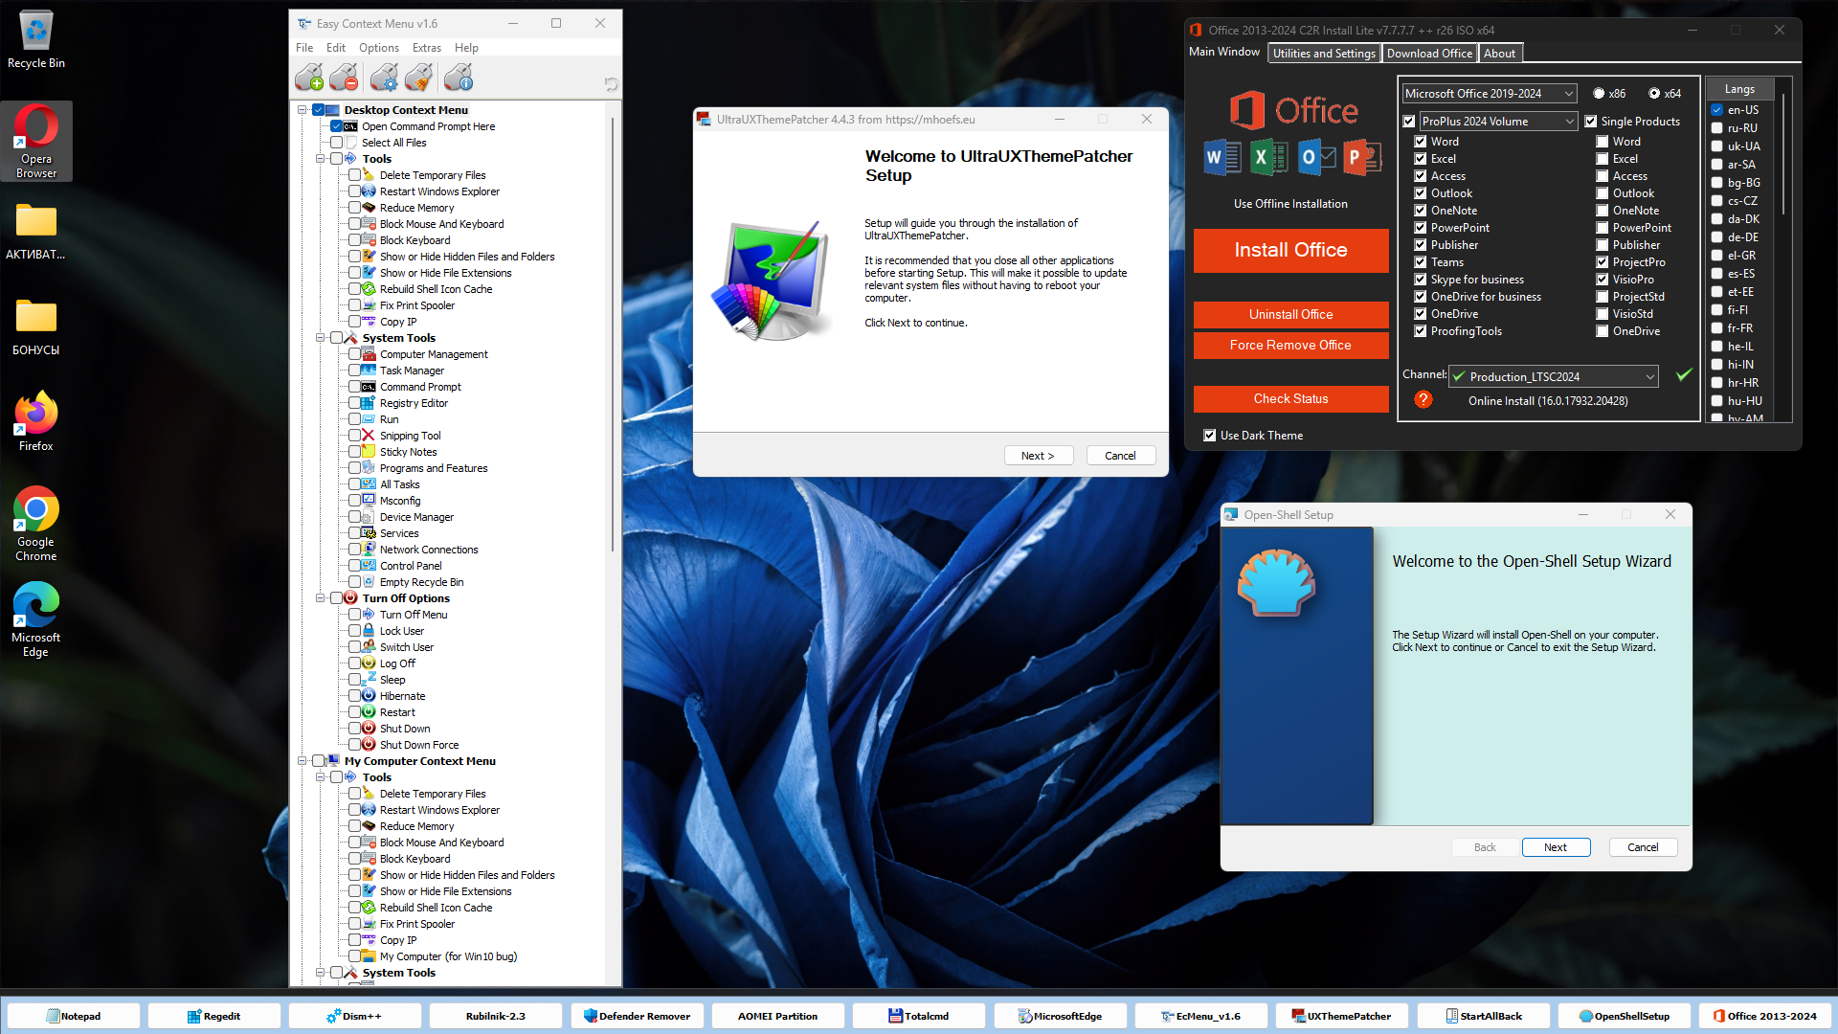
Task: Open the ProPlus 2024 Volume dropdown
Action: tap(1498, 122)
